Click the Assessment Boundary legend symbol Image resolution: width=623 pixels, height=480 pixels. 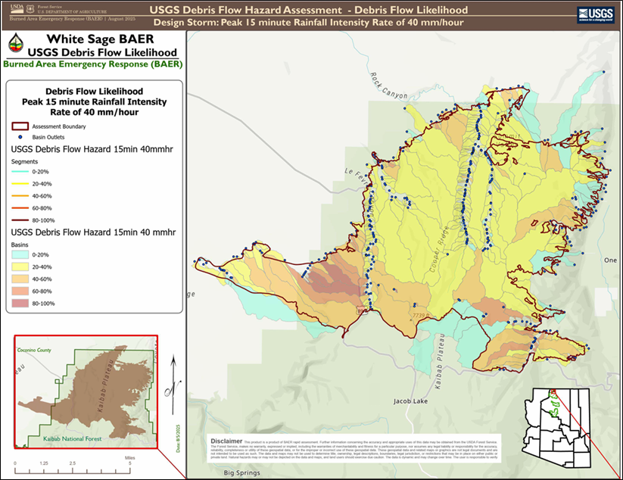[x=20, y=126]
